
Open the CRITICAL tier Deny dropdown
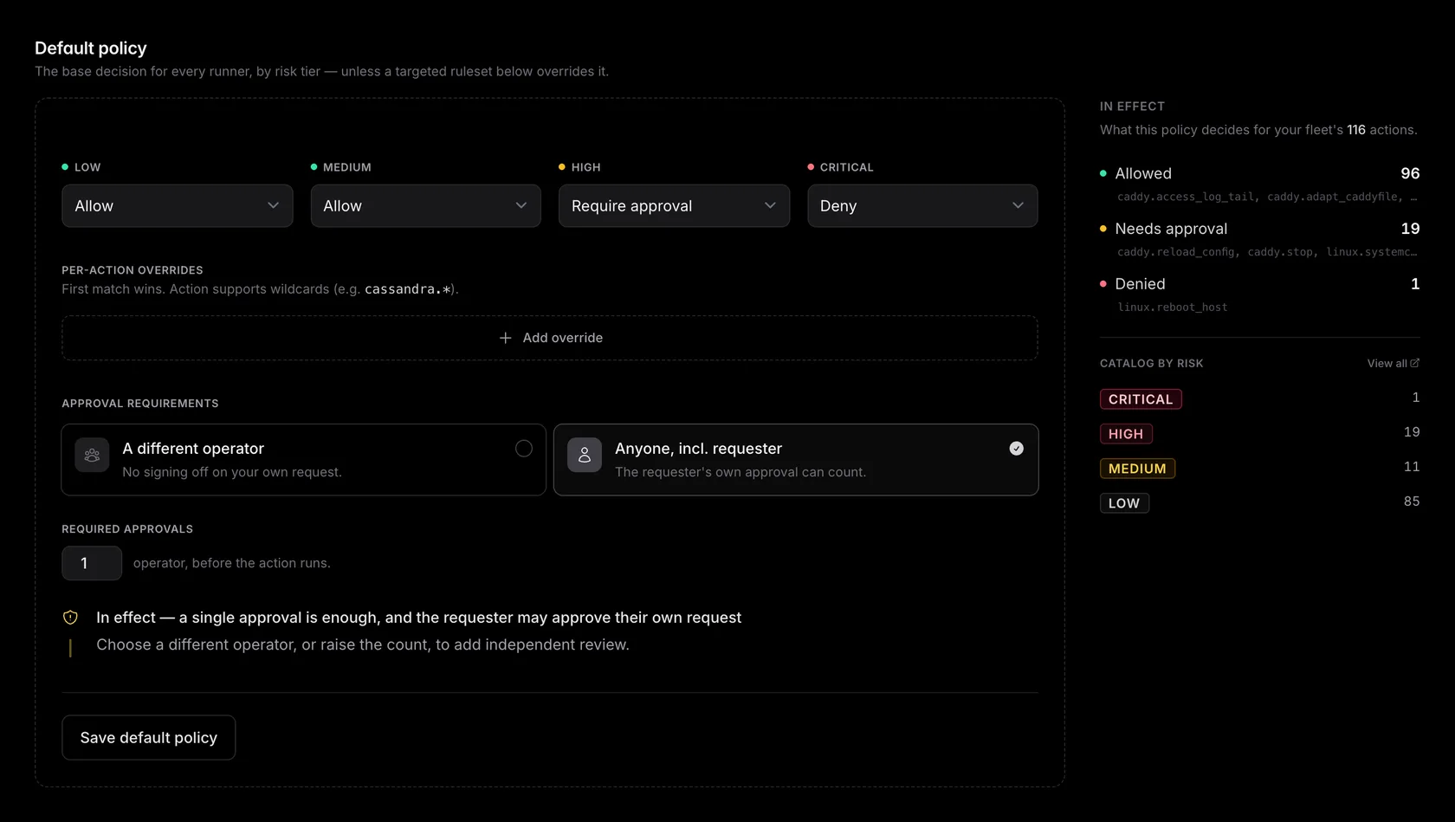point(922,205)
